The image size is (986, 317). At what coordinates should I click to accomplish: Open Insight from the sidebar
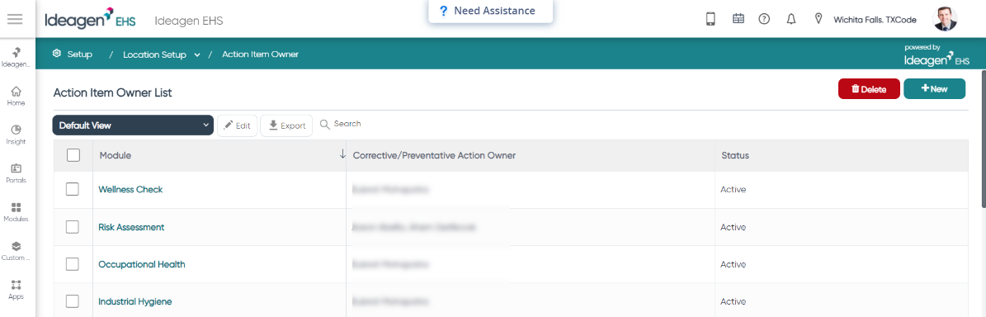[16, 135]
